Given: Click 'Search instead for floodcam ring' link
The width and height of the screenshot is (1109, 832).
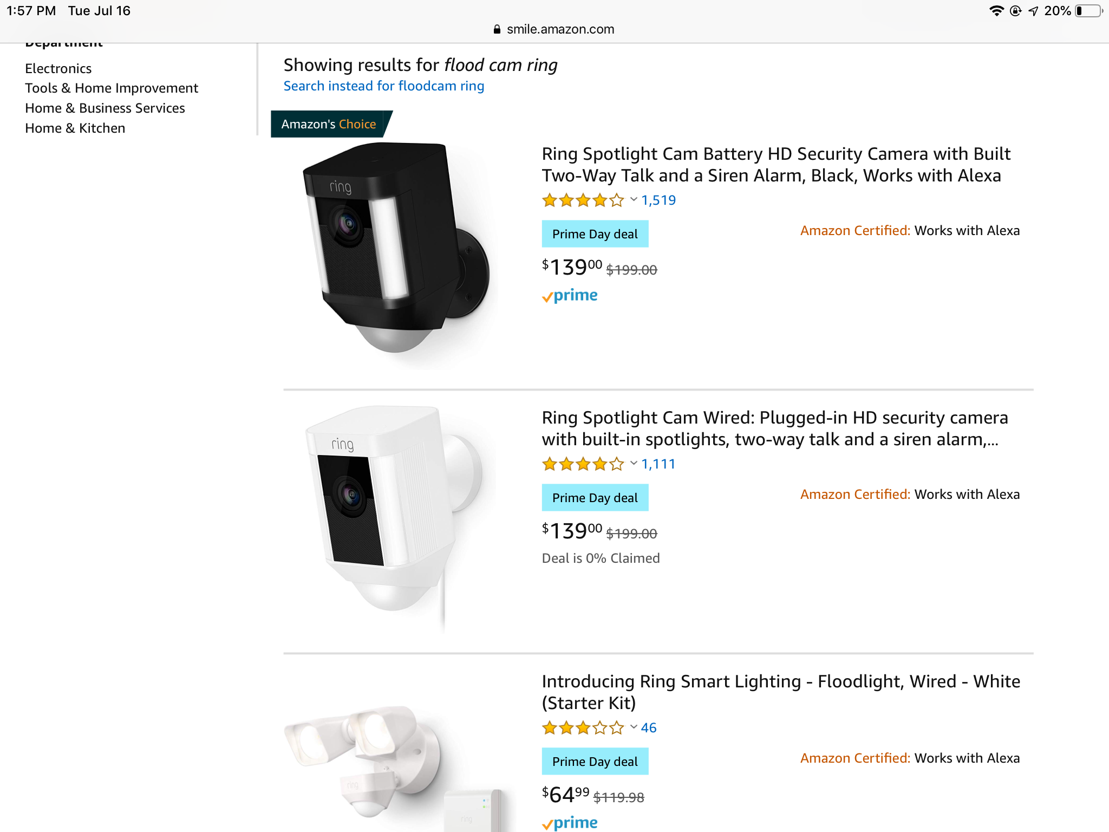Looking at the screenshot, I should pyautogui.click(x=384, y=86).
